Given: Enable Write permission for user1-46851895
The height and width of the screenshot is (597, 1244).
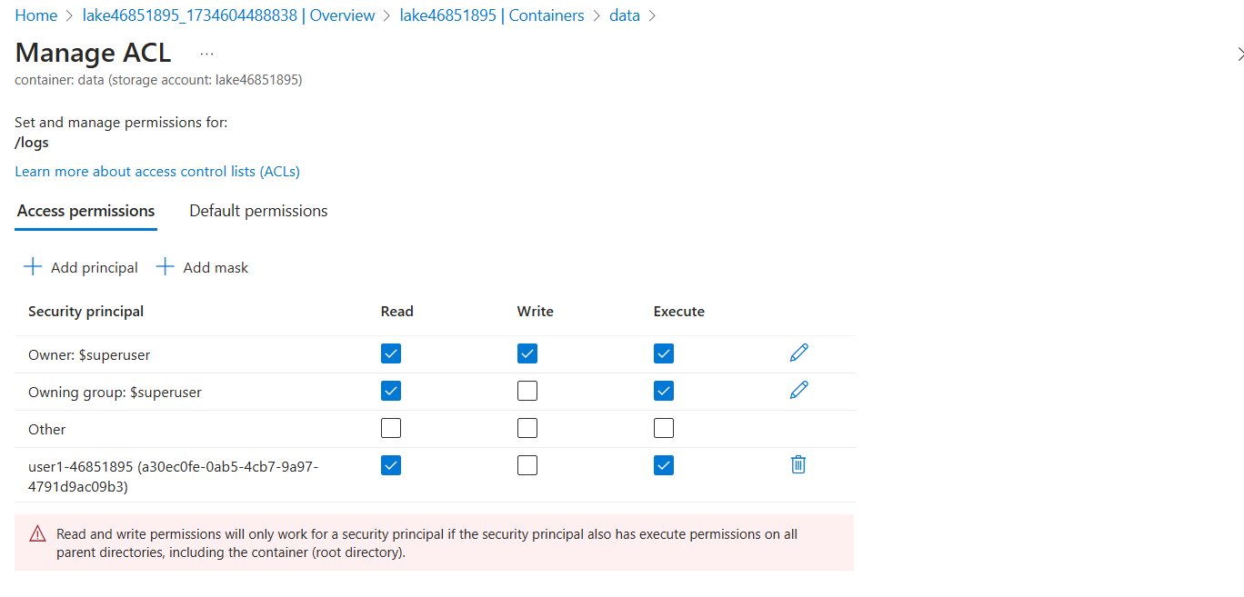Looking at the screenshot, I should (527, 465).
